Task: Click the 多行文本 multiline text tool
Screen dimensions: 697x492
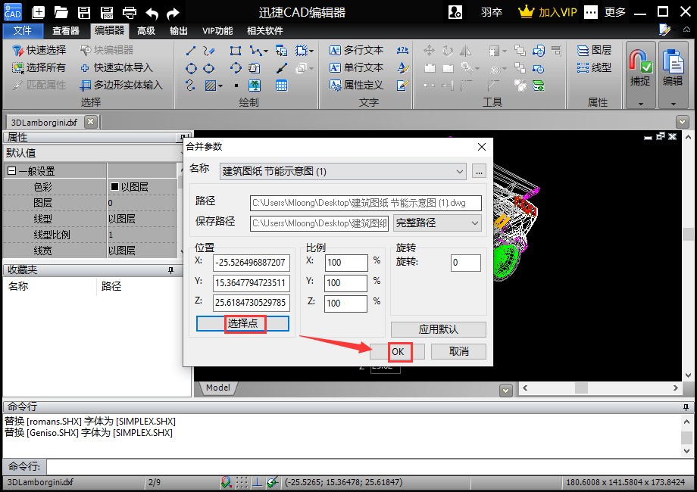Action: (356, 50)
